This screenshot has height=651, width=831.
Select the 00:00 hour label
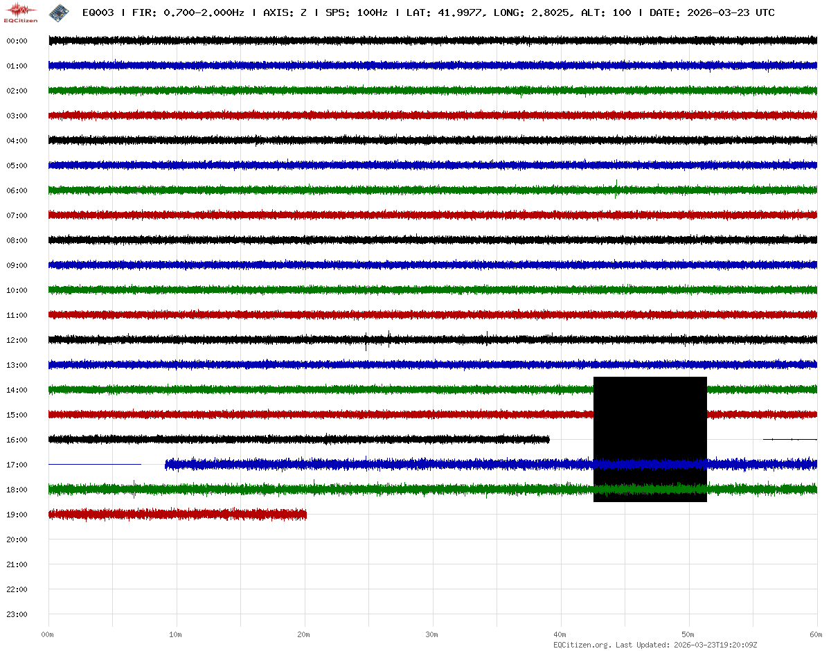pyautogui.click(x=17, y=41)
